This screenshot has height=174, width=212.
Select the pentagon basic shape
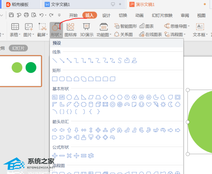point(112,97)
